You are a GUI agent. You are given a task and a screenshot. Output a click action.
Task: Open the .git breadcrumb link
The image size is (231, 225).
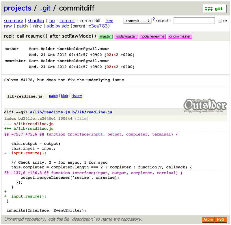tap(45, 8)
